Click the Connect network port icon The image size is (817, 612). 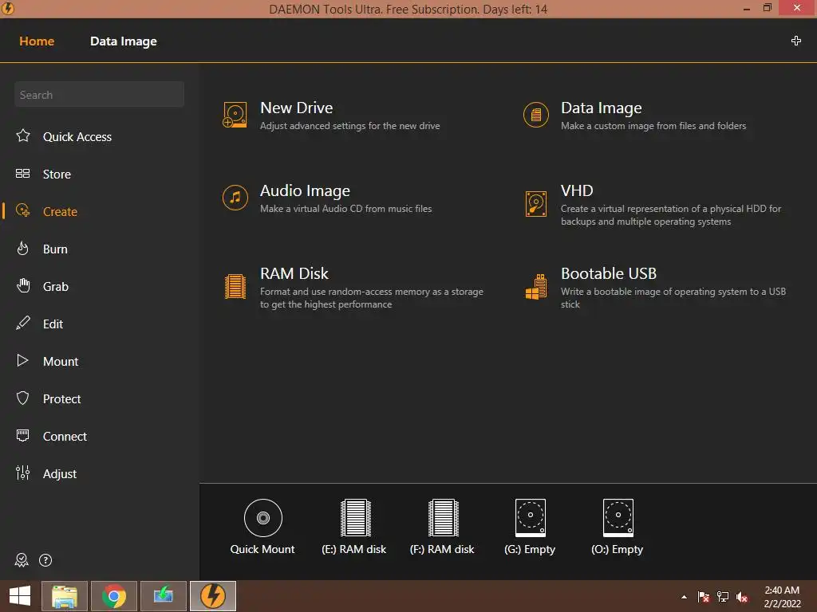pos(23,435)
